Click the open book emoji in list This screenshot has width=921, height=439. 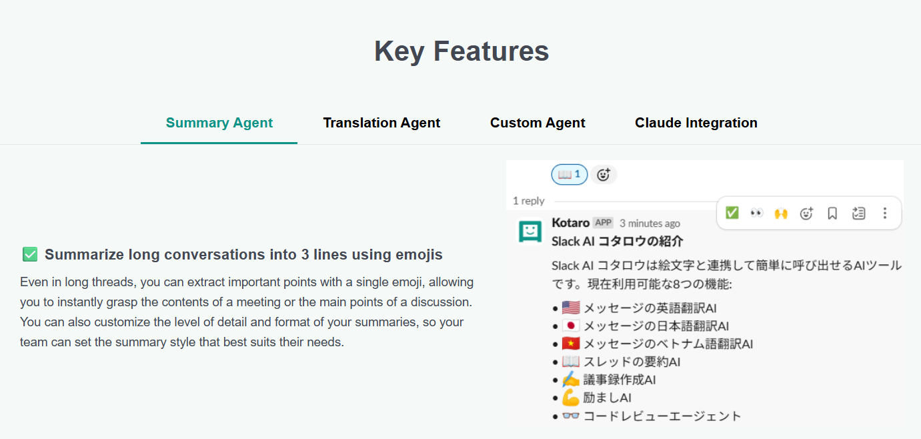pyautogui.click(x=570, y=362)
